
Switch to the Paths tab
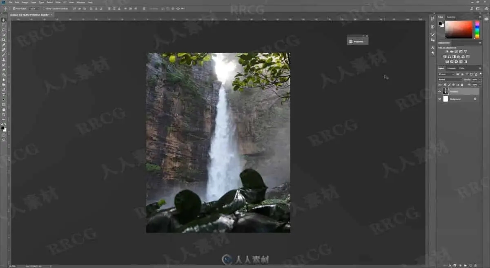click(x=462, y=68)
